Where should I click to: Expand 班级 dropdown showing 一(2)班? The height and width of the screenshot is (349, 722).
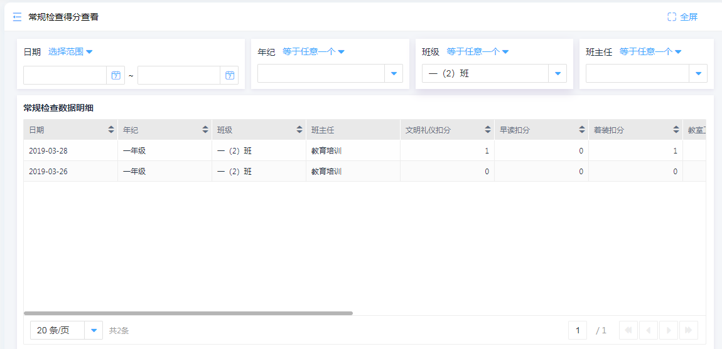tap(558, 73)
